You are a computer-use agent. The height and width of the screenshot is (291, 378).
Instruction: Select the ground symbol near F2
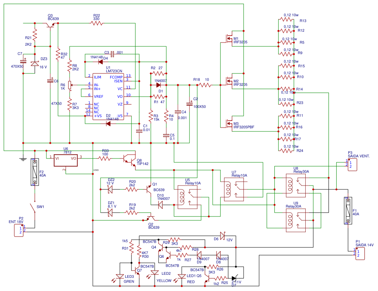click(23, 159)
